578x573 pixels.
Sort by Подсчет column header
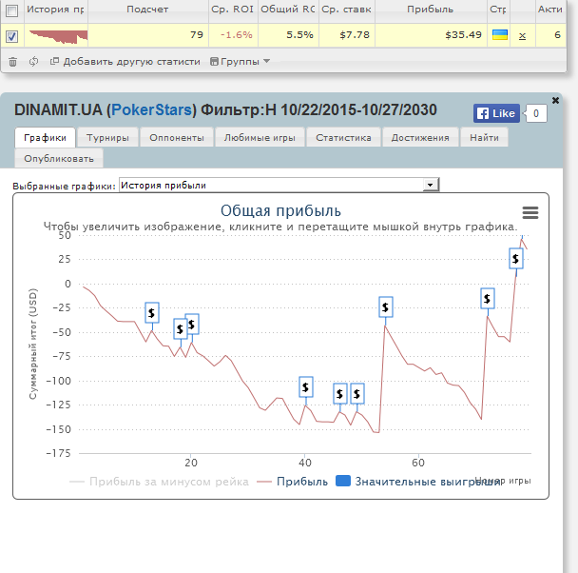tap(147, 10)
